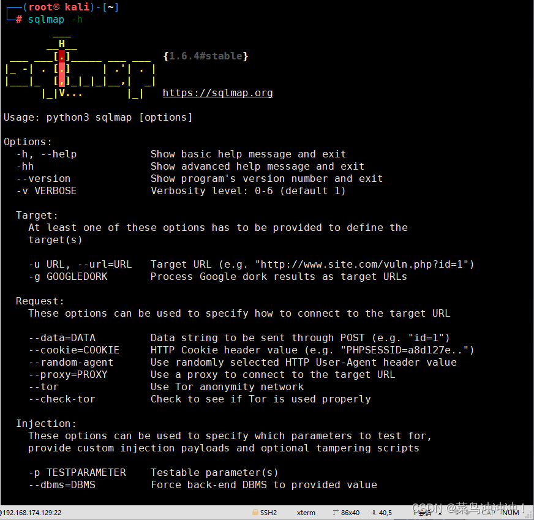Click "Check to see if Tor is used properly"
Image resolution: width=534 pixels, height=520 pixels.
(260, 399)
